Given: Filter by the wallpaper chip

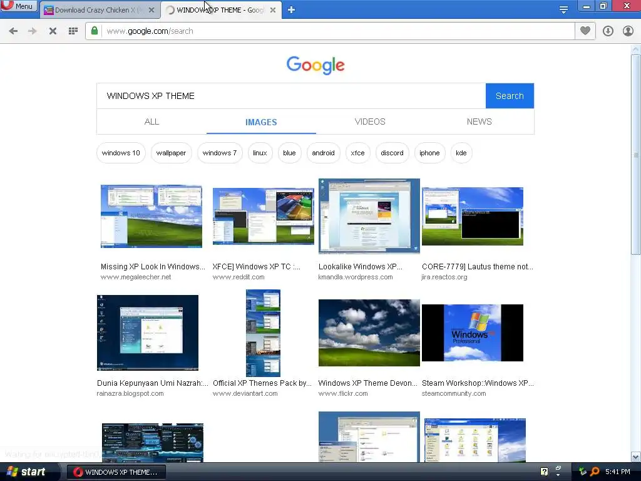Looking at the screenshot, I should pos(171,153).
